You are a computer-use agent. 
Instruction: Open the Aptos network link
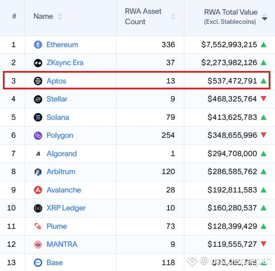[x=56, y=81]
